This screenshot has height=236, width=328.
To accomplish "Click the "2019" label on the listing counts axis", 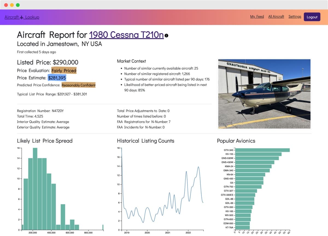I will [x=127, y=233].
